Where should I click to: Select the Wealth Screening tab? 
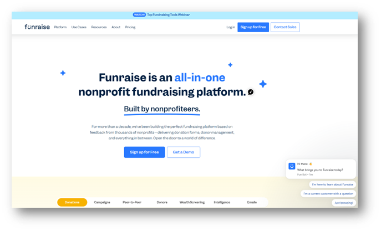coord(192,202)
